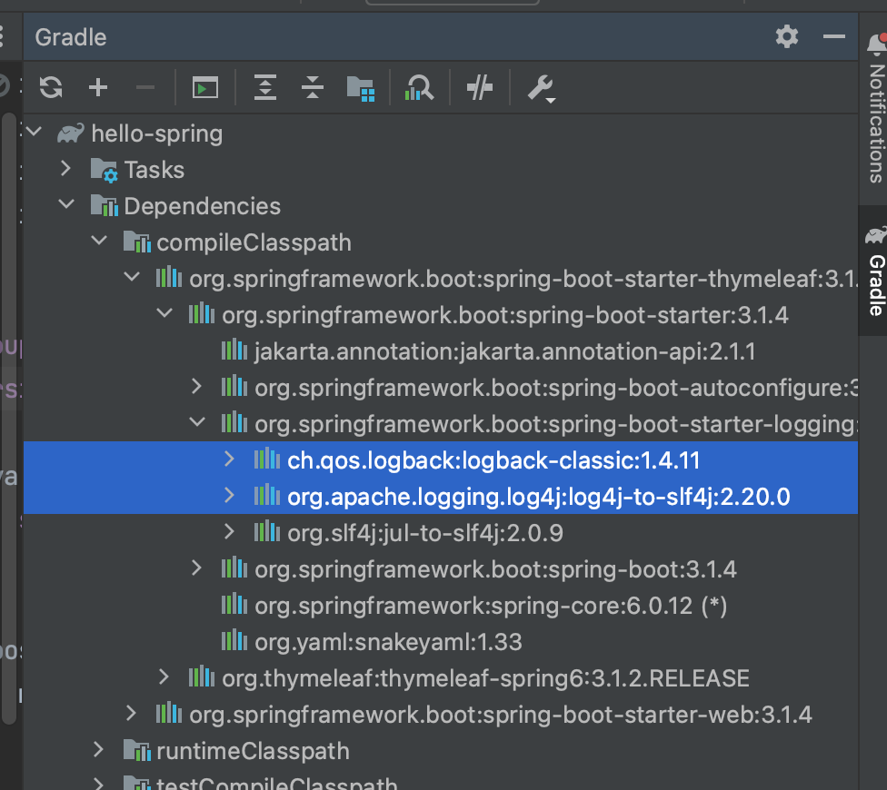The image size is (887, 790).
Task: Detach project with the minus icon
Action: pos(145,87)
